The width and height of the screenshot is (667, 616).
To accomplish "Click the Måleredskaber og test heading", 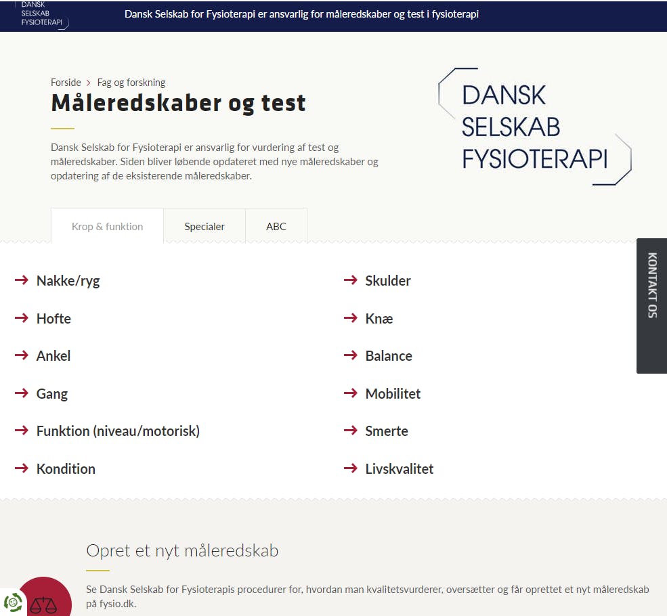I will (178, 104).
